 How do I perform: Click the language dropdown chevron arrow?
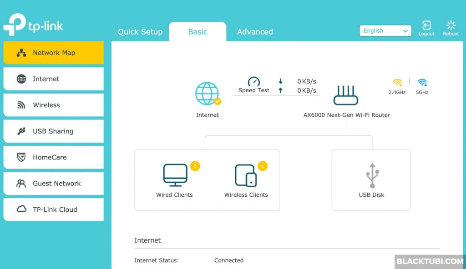pyautogui.click(x=405, y=31)
